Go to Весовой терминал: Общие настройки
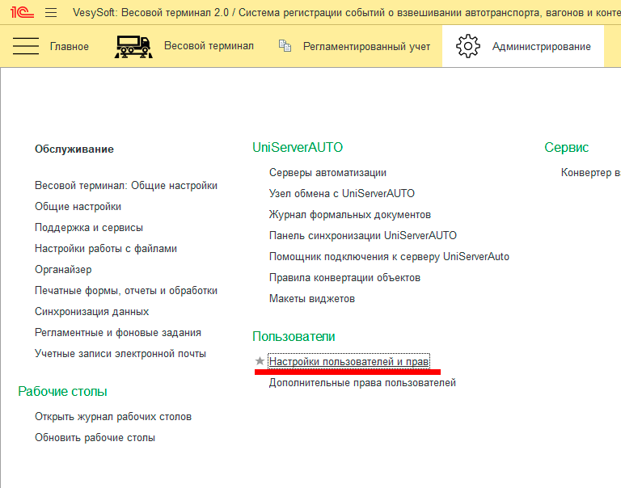Image resolution: width=621 pixels, height=488 pixels. [125, 185]
